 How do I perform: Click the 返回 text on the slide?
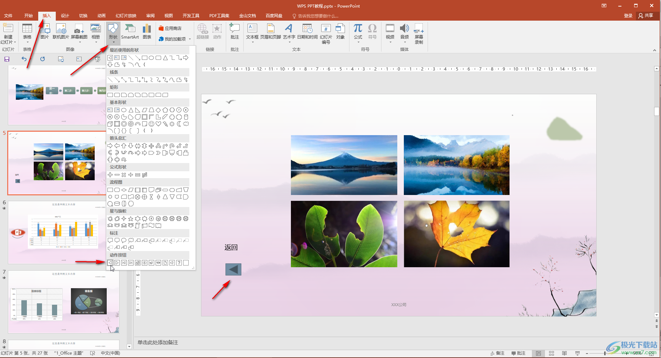231,248
